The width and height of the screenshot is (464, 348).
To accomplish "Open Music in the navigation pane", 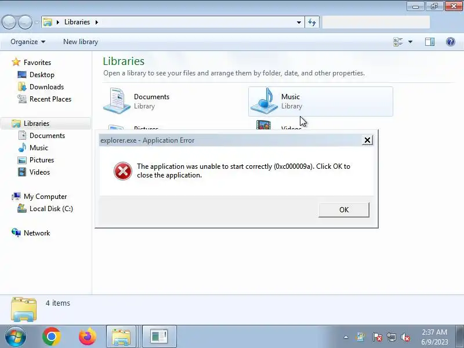I will pos(38,148).
